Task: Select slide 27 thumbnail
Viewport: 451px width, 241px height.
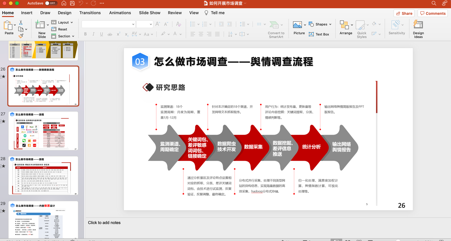Action: click(x=43, y=131)
